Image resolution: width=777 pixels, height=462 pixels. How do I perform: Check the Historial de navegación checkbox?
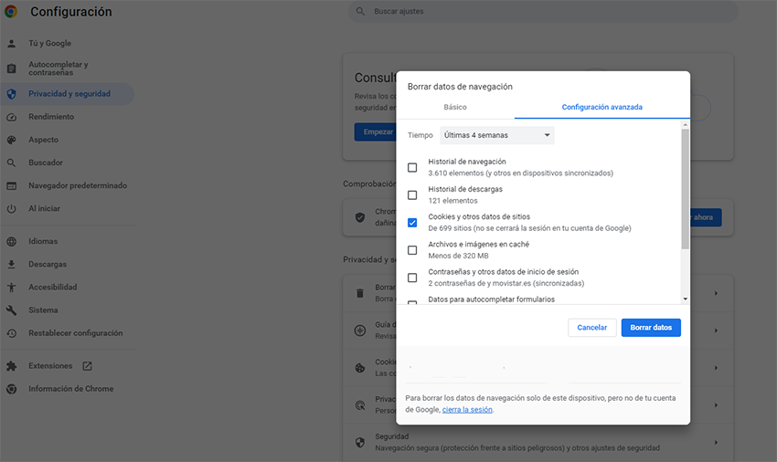(x=412, y=167)
